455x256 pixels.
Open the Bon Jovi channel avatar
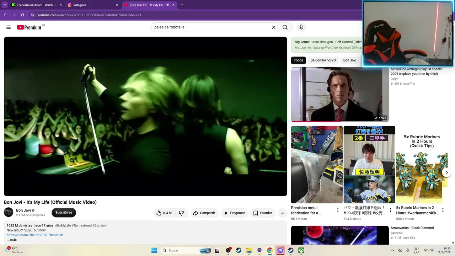pyautogui.click(x=9, y=212)
